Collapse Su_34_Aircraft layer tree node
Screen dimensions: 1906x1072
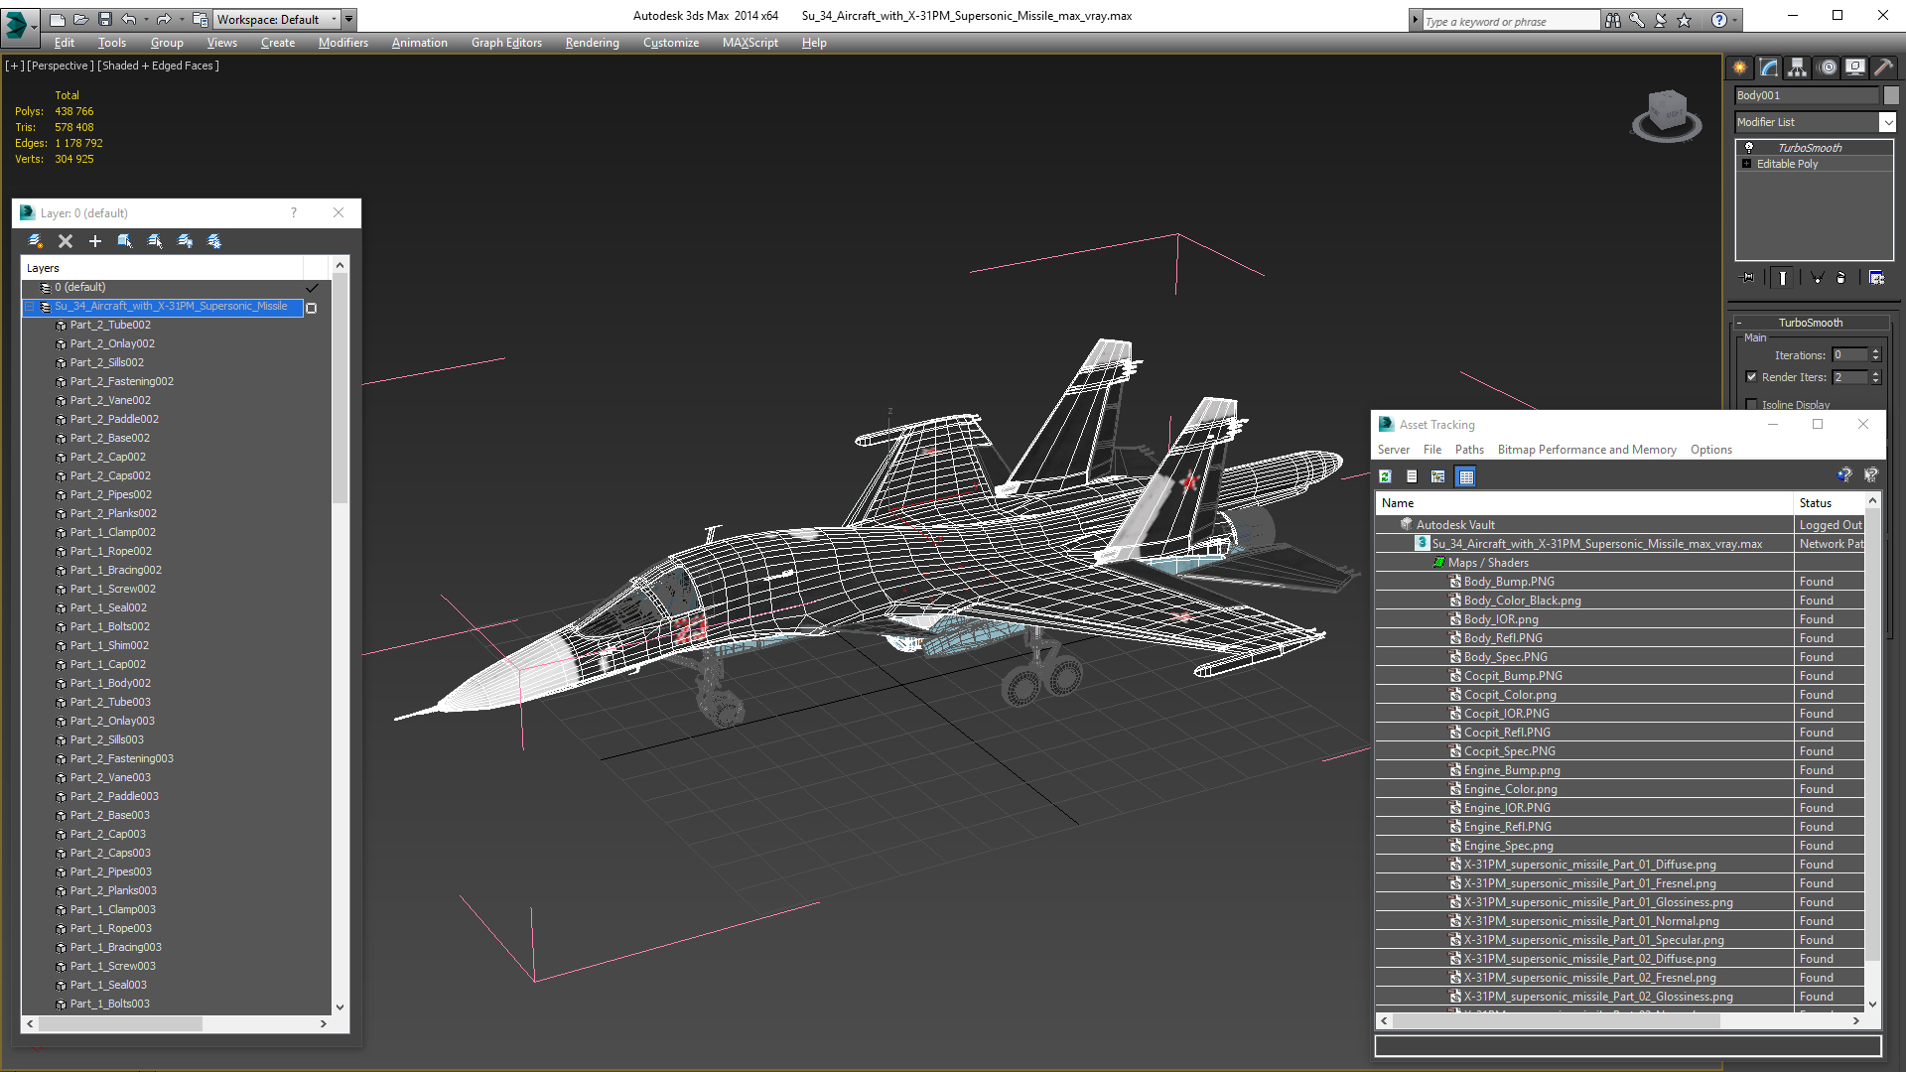pos(30,307)
